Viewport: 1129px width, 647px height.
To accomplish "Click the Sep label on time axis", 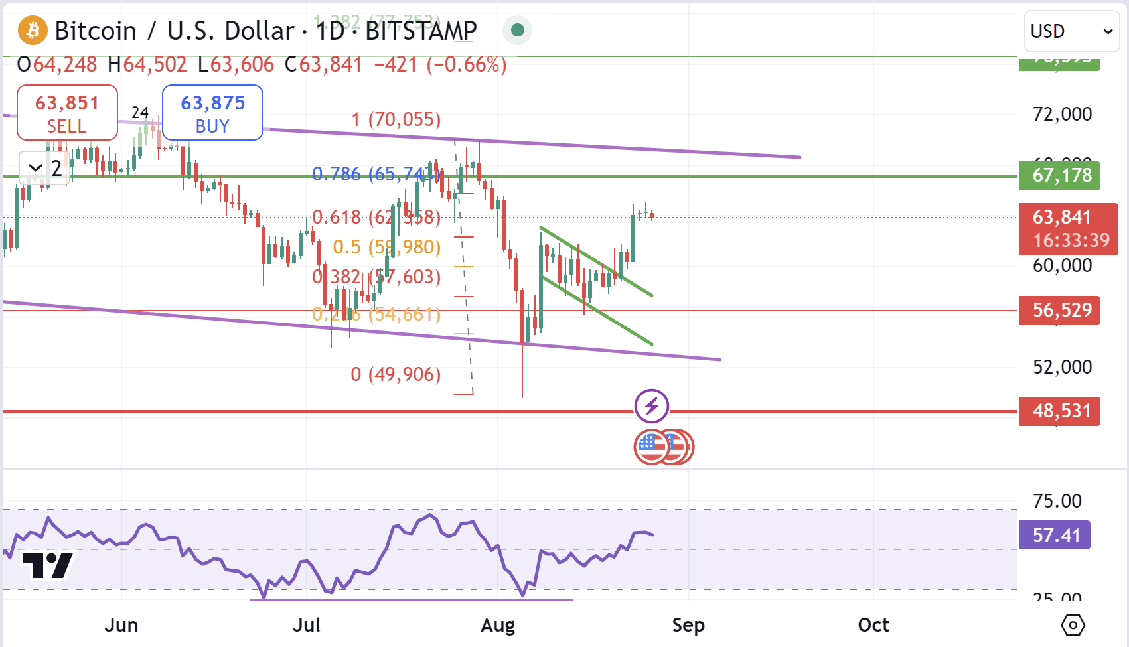I will click(688, 625).
